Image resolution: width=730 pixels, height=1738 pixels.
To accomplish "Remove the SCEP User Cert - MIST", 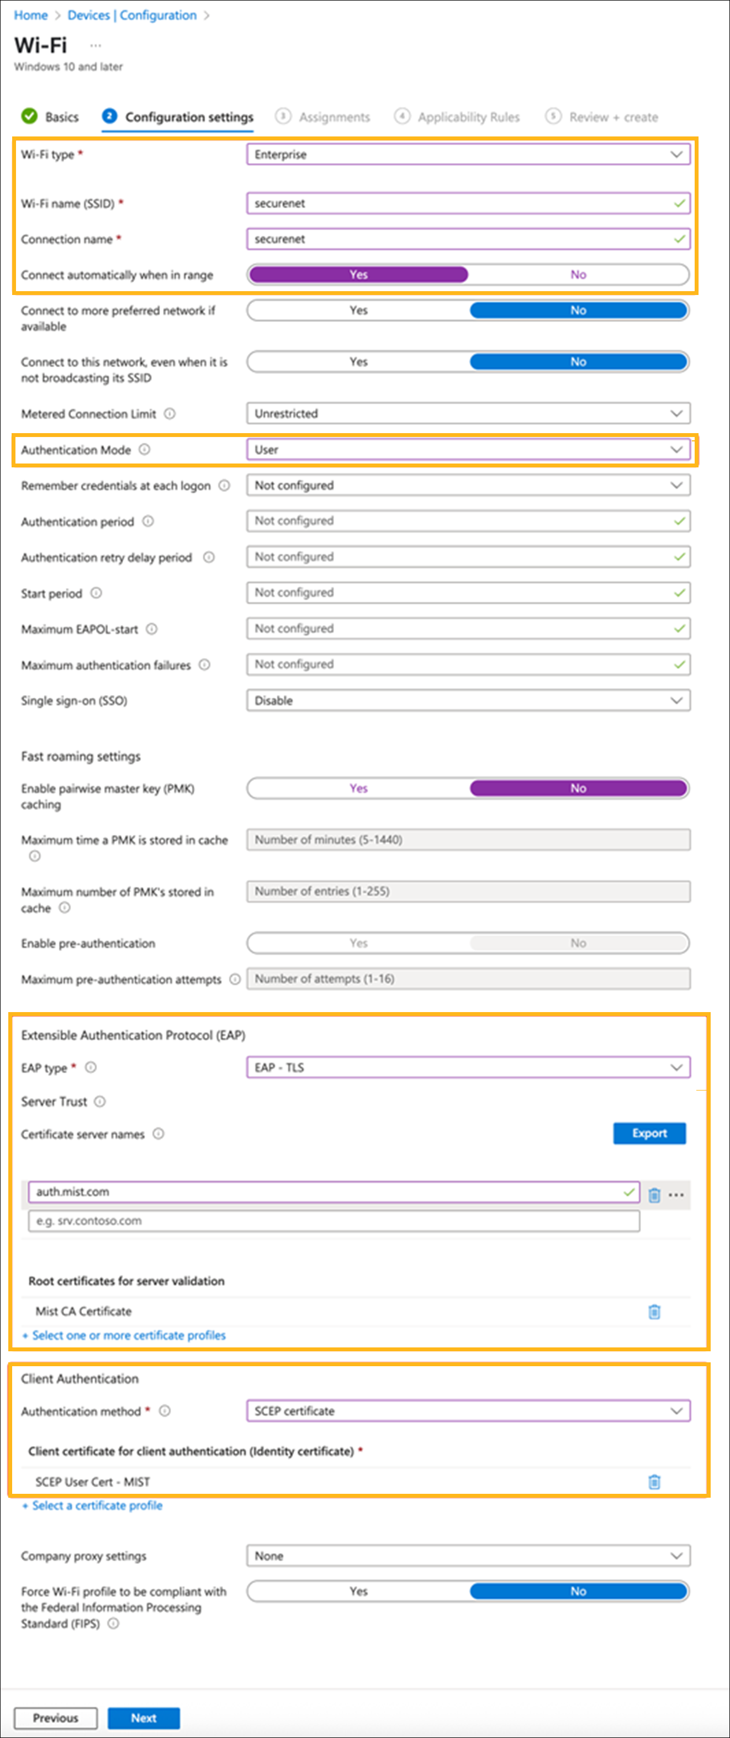I will click(654, 1481).
